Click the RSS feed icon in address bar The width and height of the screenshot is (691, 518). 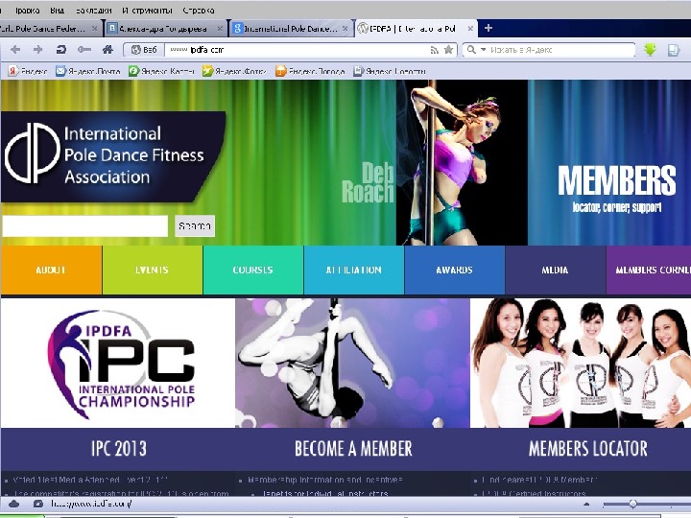click(x=435, y=50)
